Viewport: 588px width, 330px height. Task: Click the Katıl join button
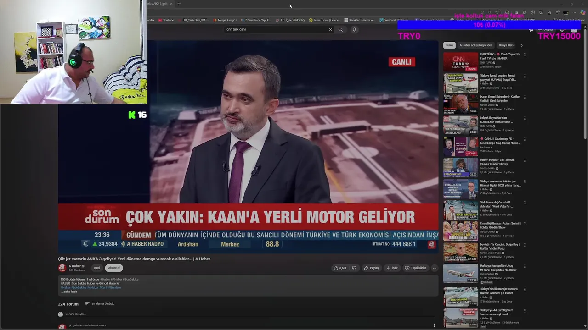pyautogui.click(x=97, y=268)
